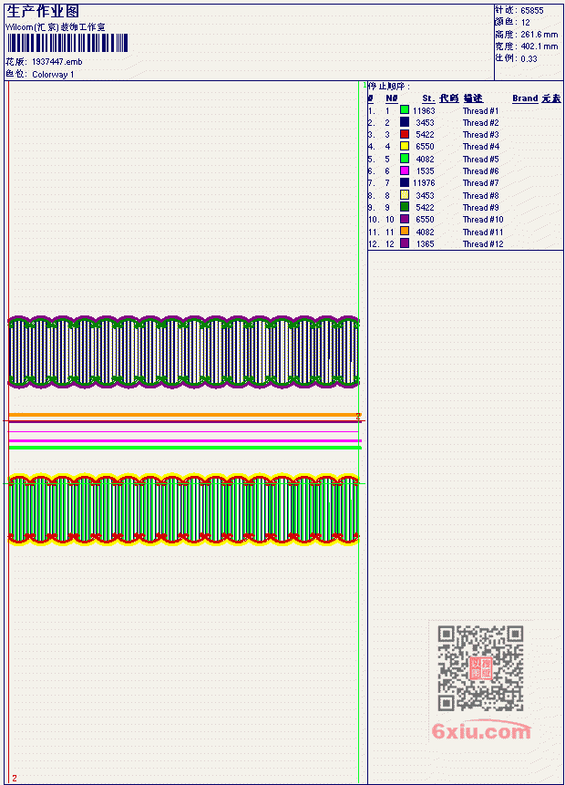This screenshot has height=785, width=565.
Task: Click the stitch total value 65855
Action: (532, 10)
